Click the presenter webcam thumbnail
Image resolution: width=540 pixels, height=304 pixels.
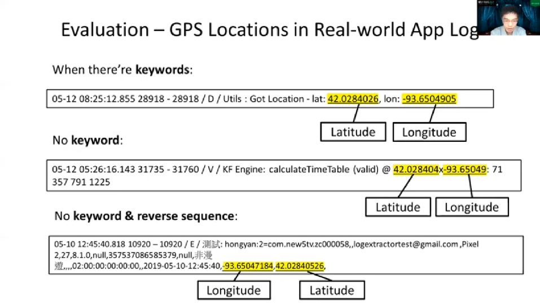point(508,18)
